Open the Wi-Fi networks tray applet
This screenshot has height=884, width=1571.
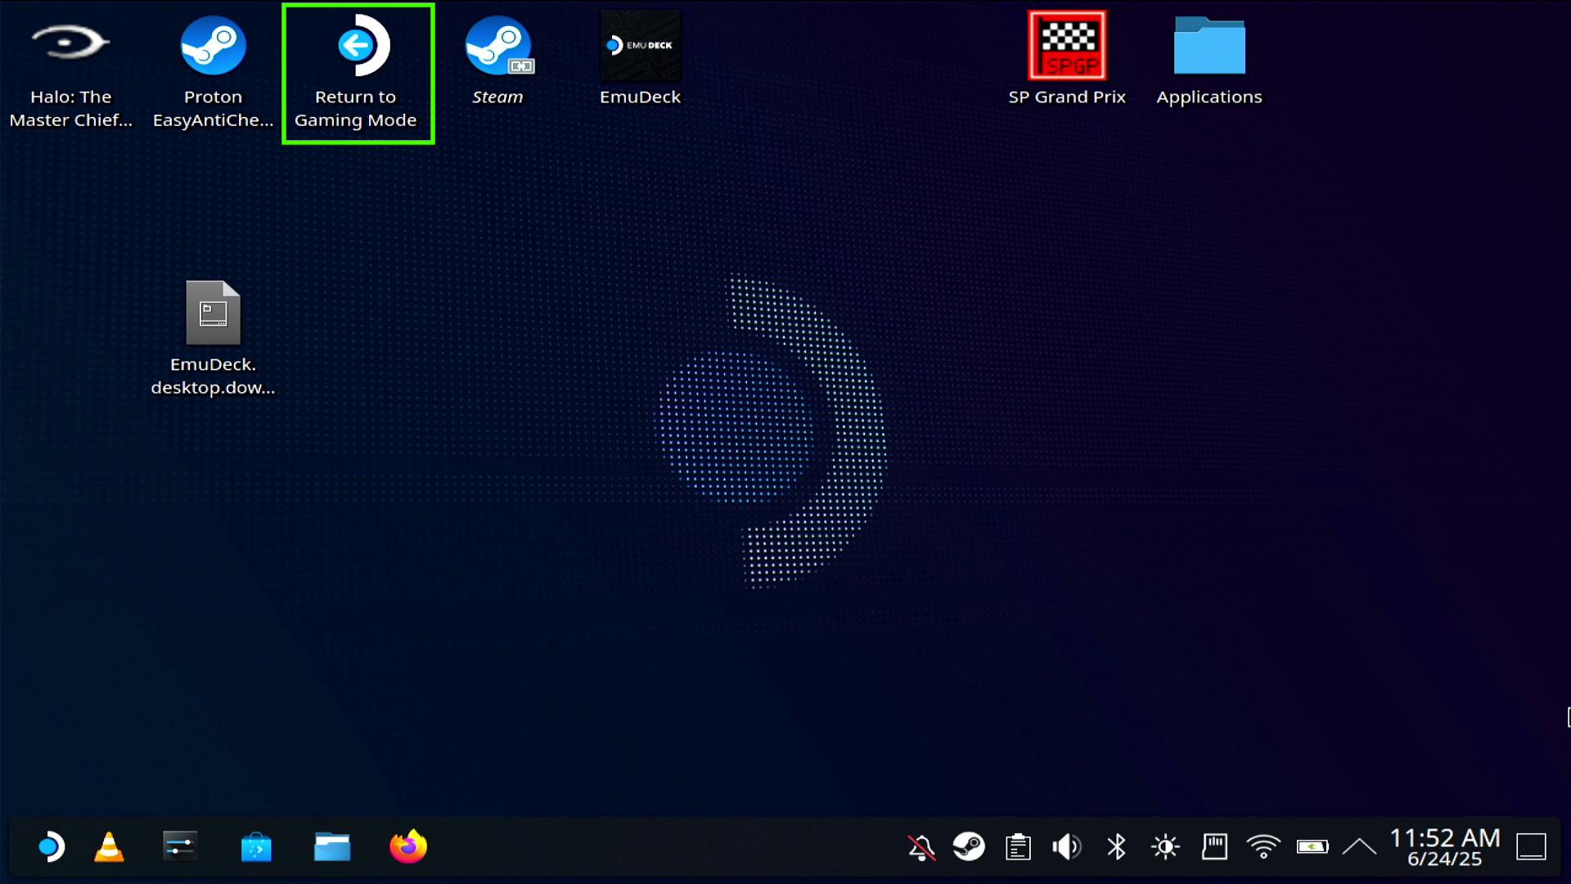click(x=1263, y=846)
